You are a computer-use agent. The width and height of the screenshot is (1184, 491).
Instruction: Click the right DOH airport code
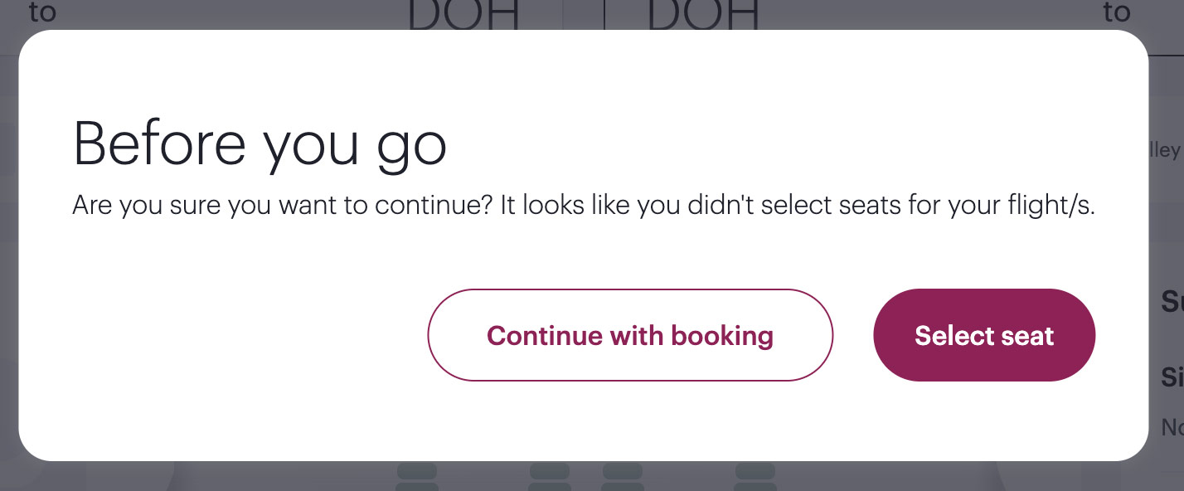[x=703, y=17]
